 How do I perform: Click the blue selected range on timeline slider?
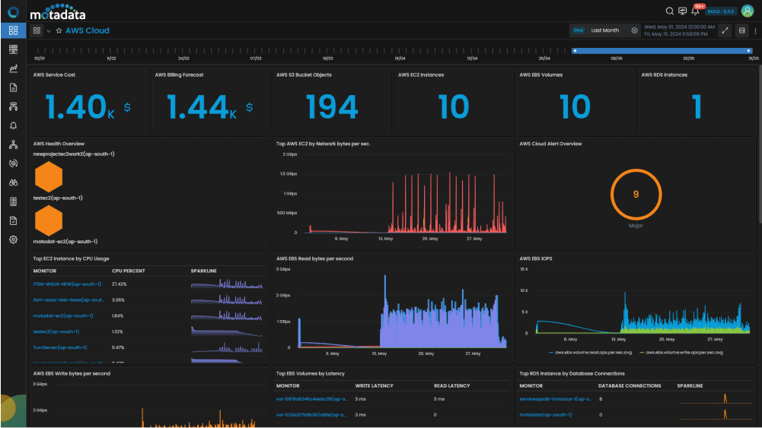pos(662,50)
